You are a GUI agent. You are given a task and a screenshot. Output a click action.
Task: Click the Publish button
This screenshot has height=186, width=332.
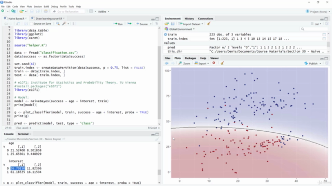pos(311,63)
